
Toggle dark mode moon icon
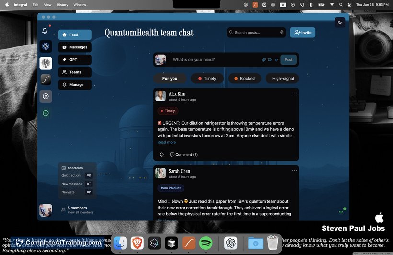[x=340, y=23]
